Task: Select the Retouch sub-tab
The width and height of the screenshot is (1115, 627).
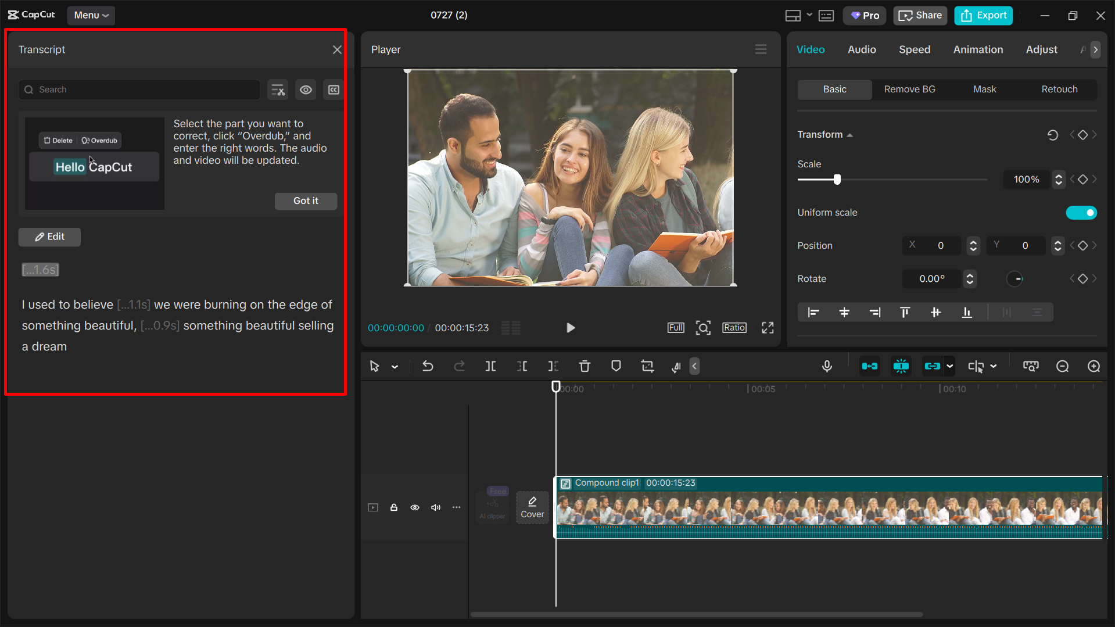Action: pyautogui.click(x=1059, y=89)
